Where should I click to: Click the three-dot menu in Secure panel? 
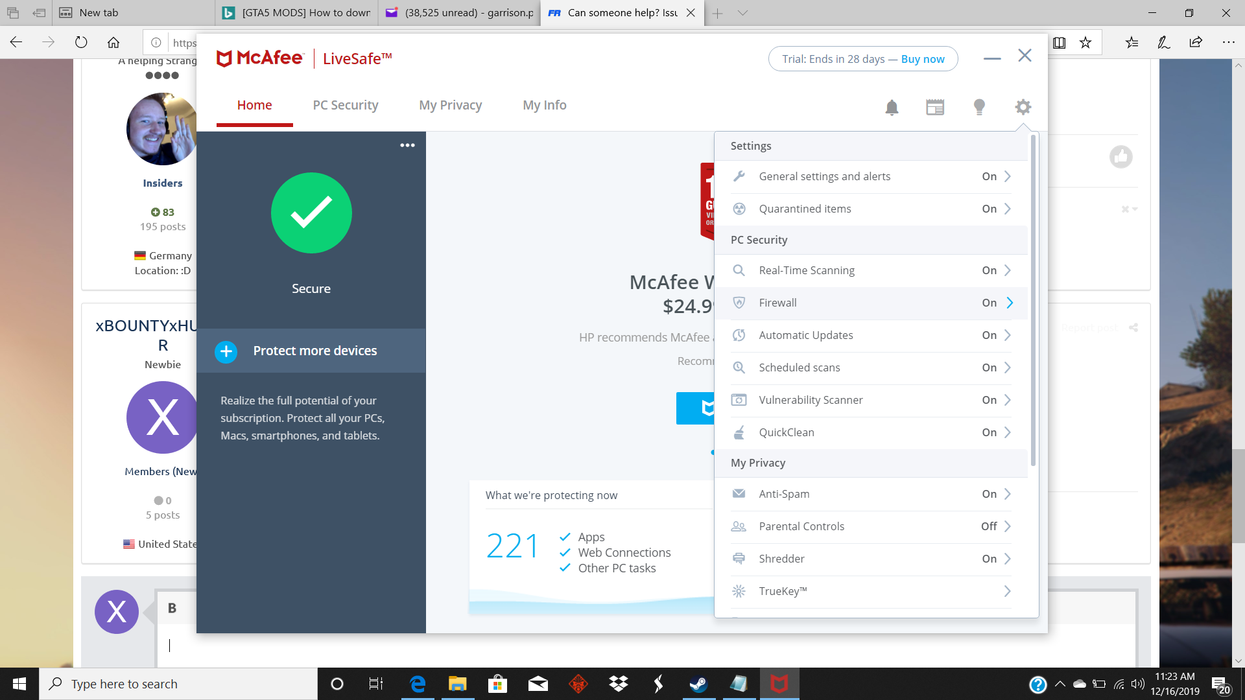[407, 145]
